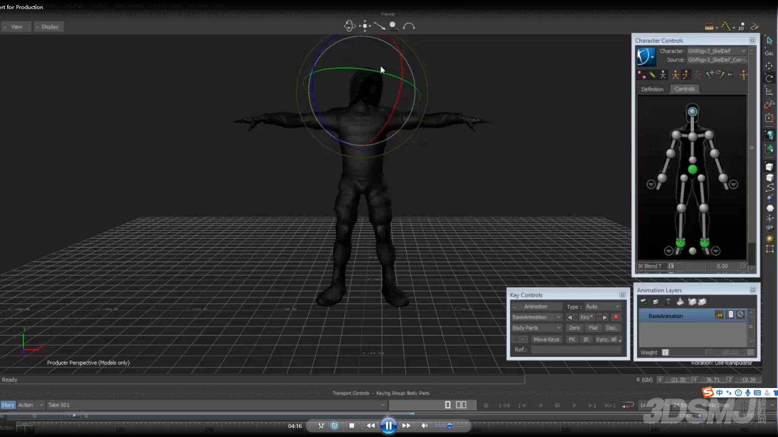Toggle mute on BaseAnimation layer
The width and height of the screenshot is (778, 437).
point(740,315)
